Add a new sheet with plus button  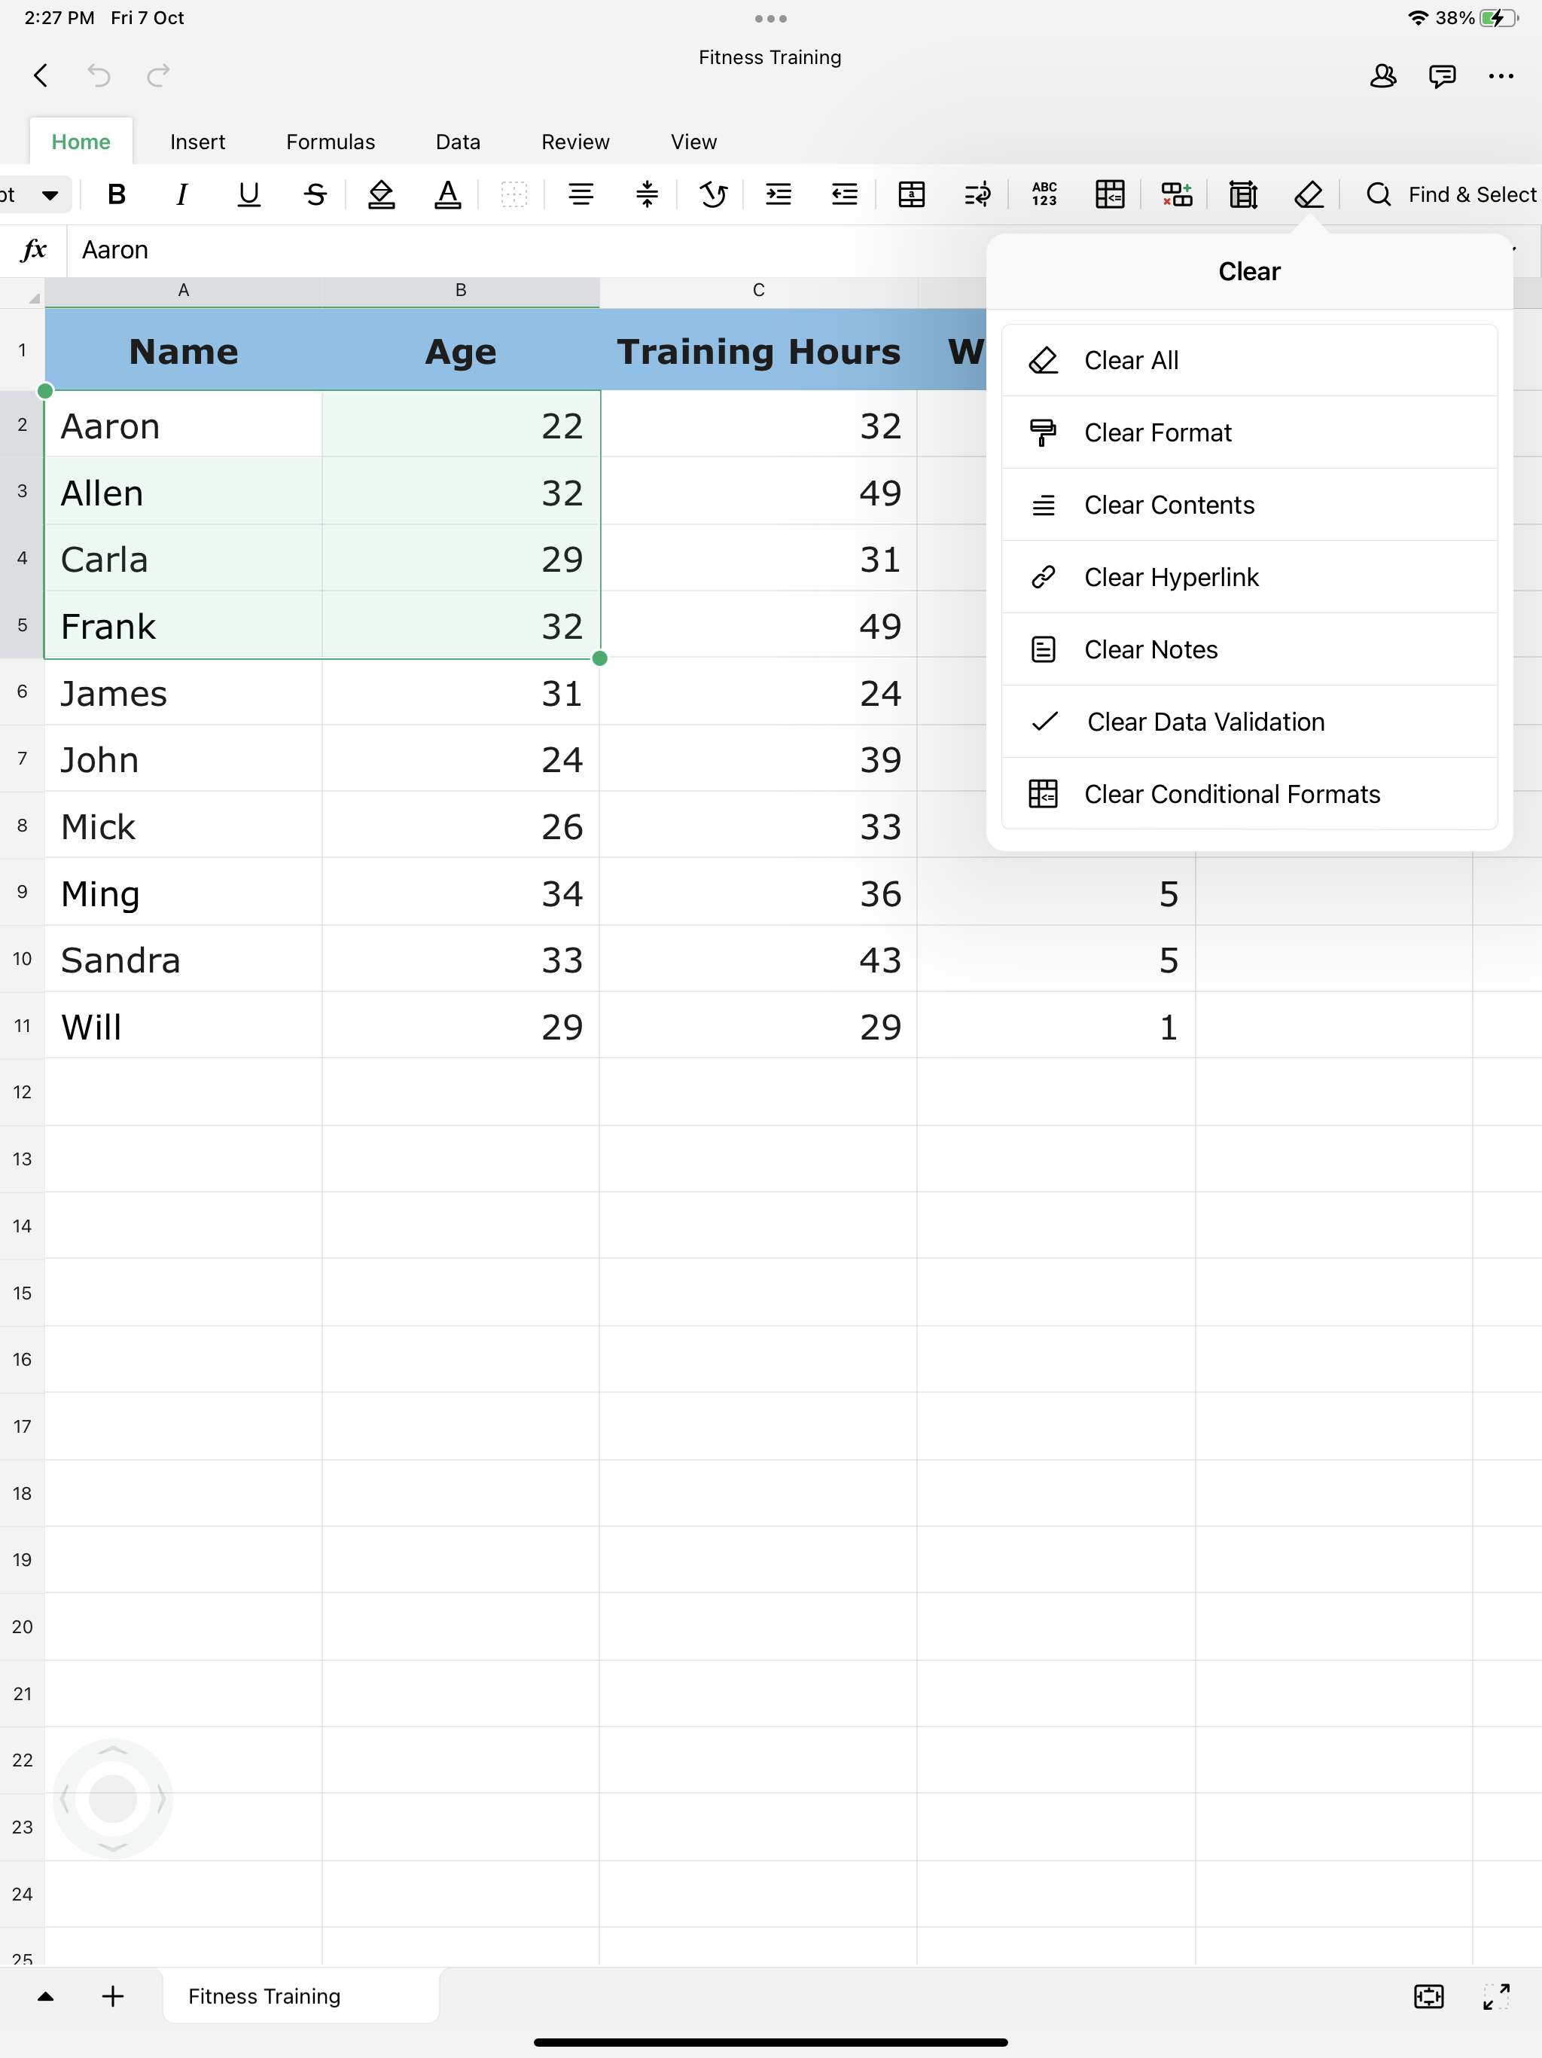pyautogui.click(x=112, y=1995)
